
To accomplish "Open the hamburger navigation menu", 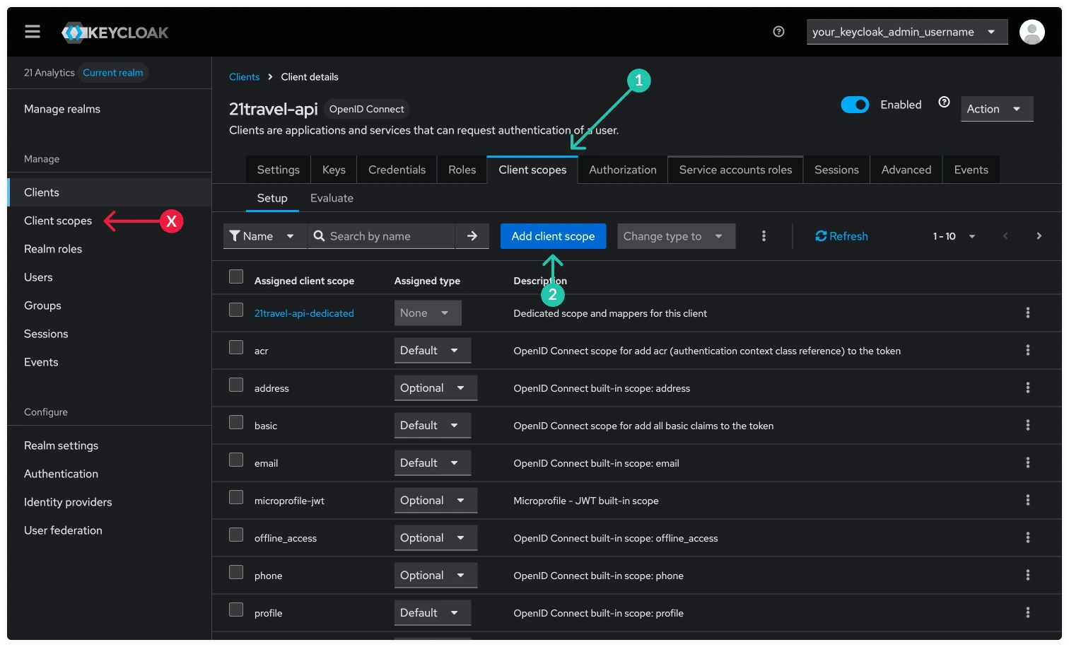I will 32,31.
